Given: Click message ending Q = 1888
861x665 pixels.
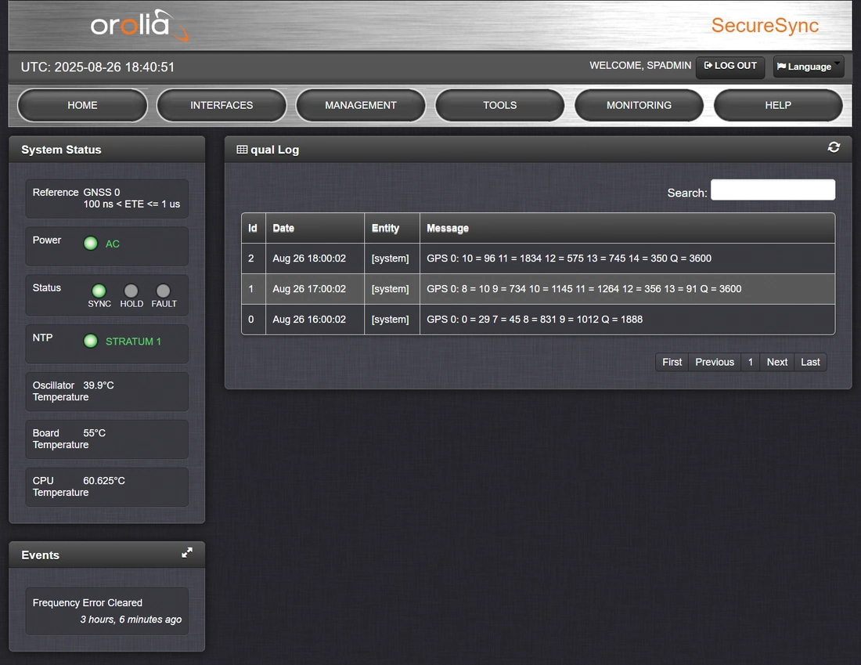Looking at the screenshot, I should point(535,320).
